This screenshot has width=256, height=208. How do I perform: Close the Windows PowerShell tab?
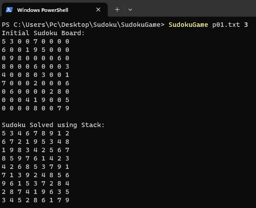coord(98,10)
